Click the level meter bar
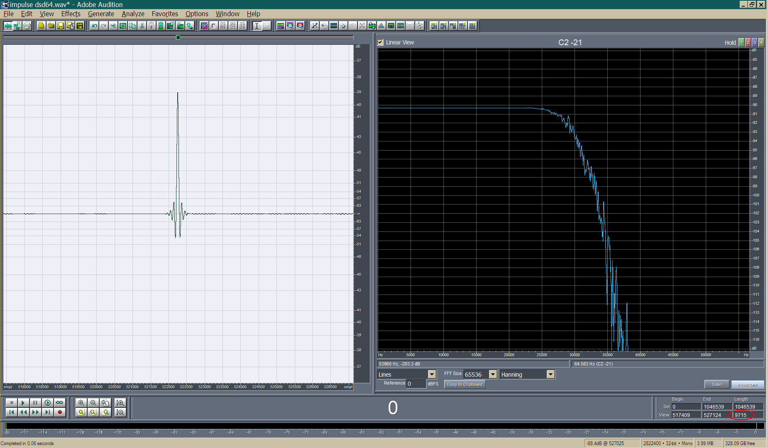 click(x=384, y=426)
